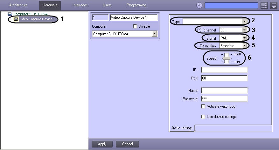Open the Interfaces tab
279x150 pixels.
click(x=80, y=5)
